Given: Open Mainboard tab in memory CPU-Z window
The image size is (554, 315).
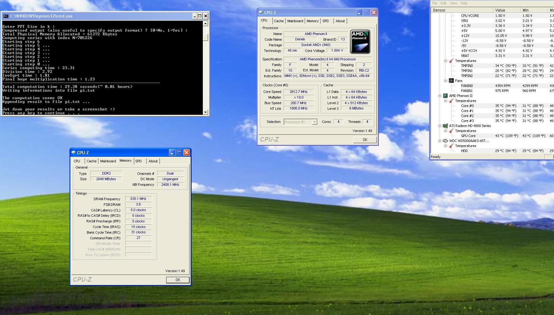Looking at the screenshot, I should tap(108, 161).
